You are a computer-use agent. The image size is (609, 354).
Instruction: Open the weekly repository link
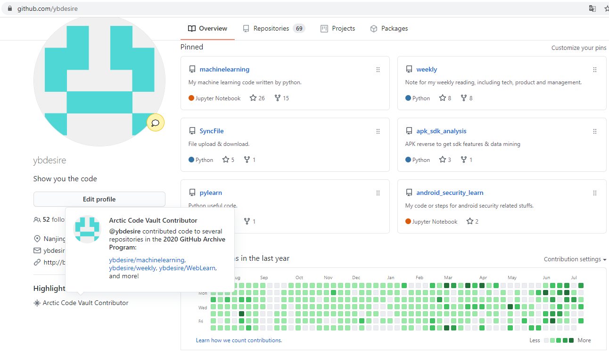(427, 70)
